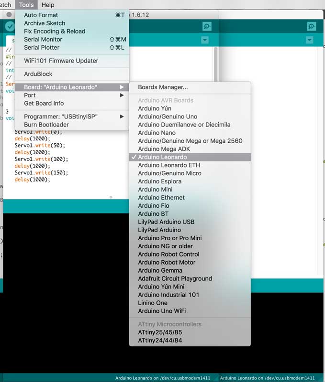
Task: Click the editor vertical scrollbar
Action: [x=215, y=64]
